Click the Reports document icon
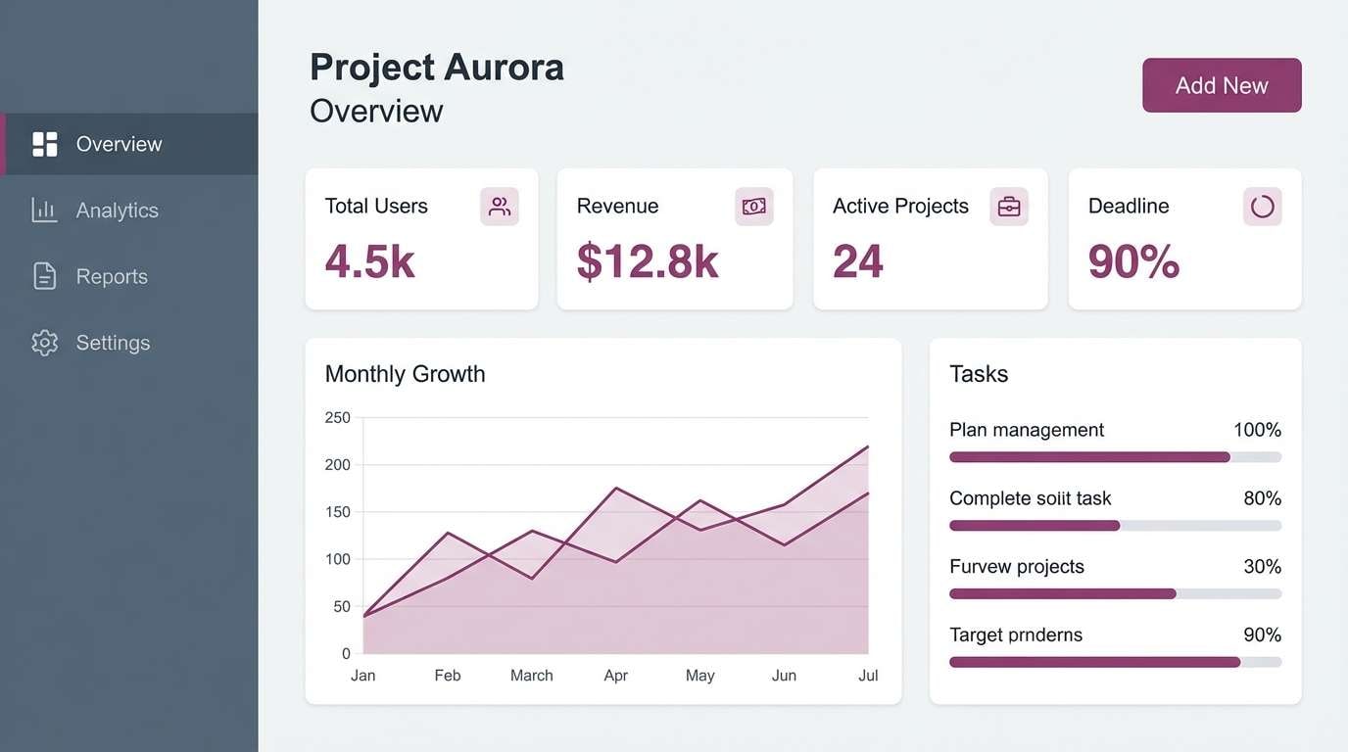1348x752 pixels. pos(44,275)
